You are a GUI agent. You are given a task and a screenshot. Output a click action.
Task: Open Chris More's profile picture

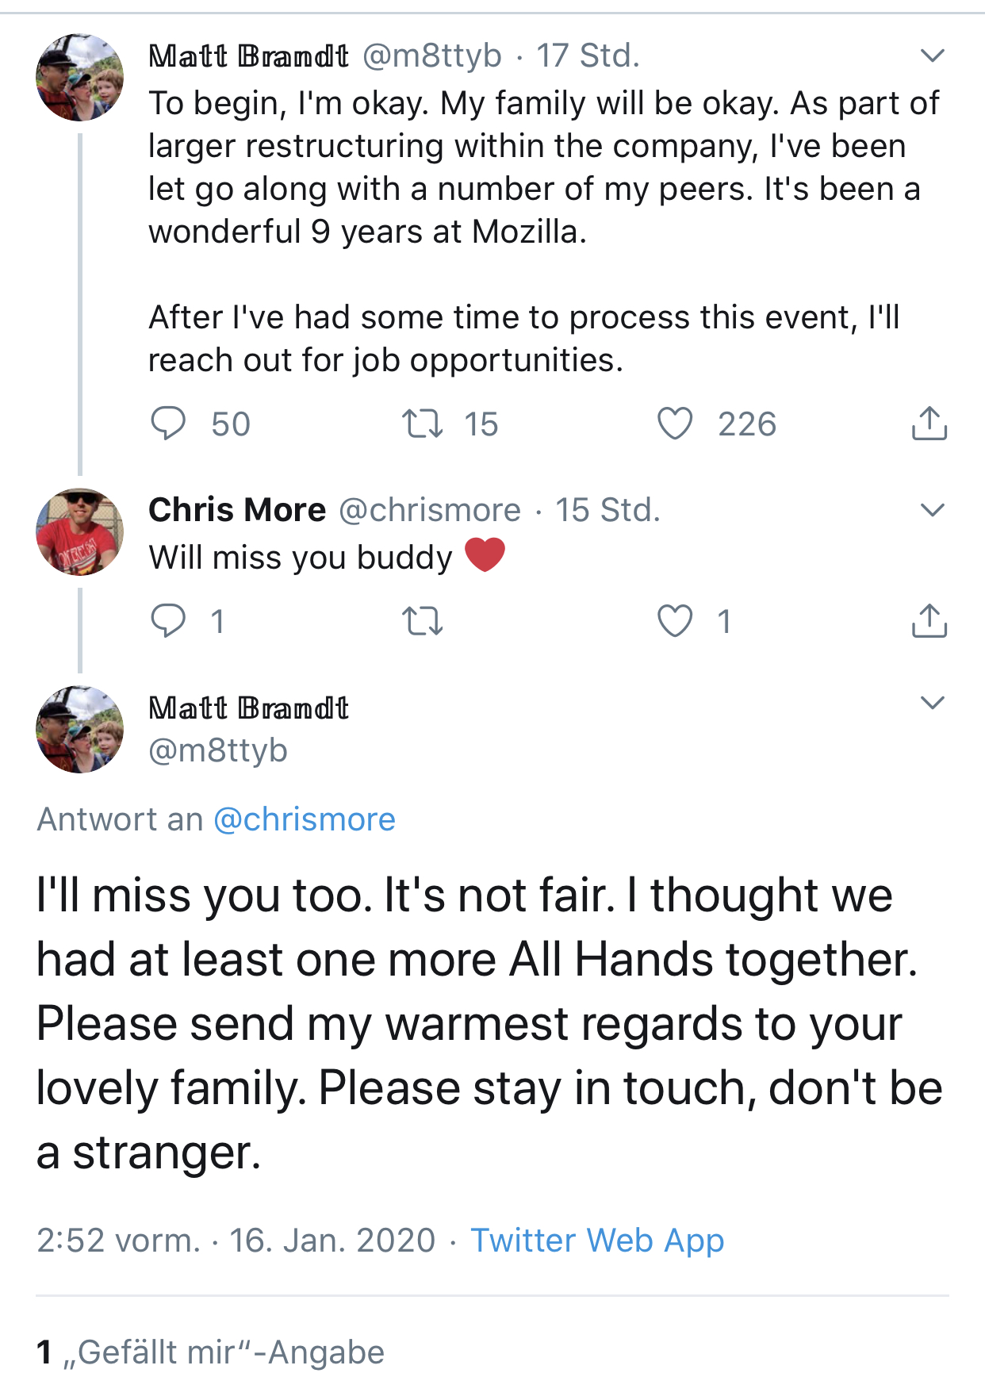[x=80, y=531]
